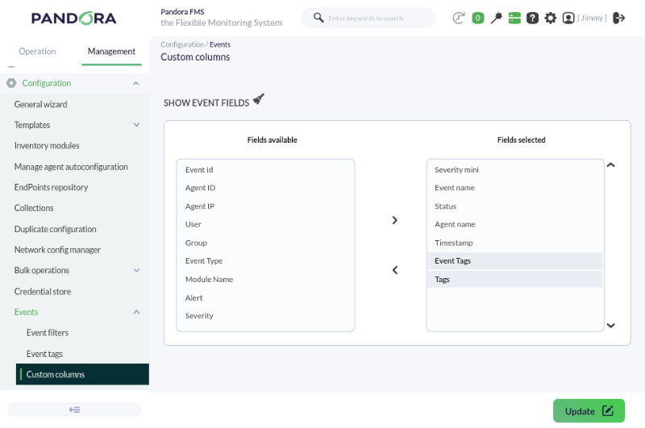645x428 pixels.
Task: Select Status in selected fields
Action: (x=515, y=206)
